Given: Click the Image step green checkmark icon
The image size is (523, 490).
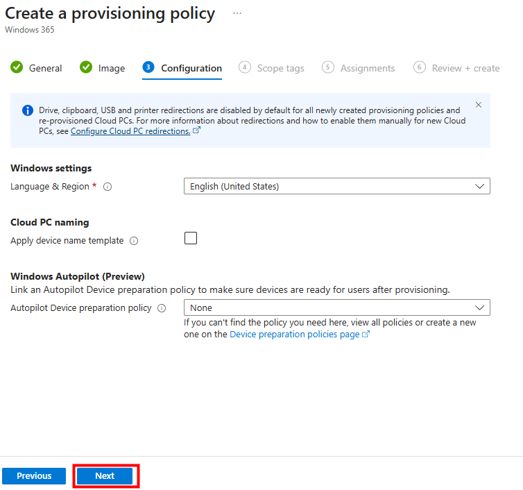Looking at the screenshot, I should tap(86, 67).
